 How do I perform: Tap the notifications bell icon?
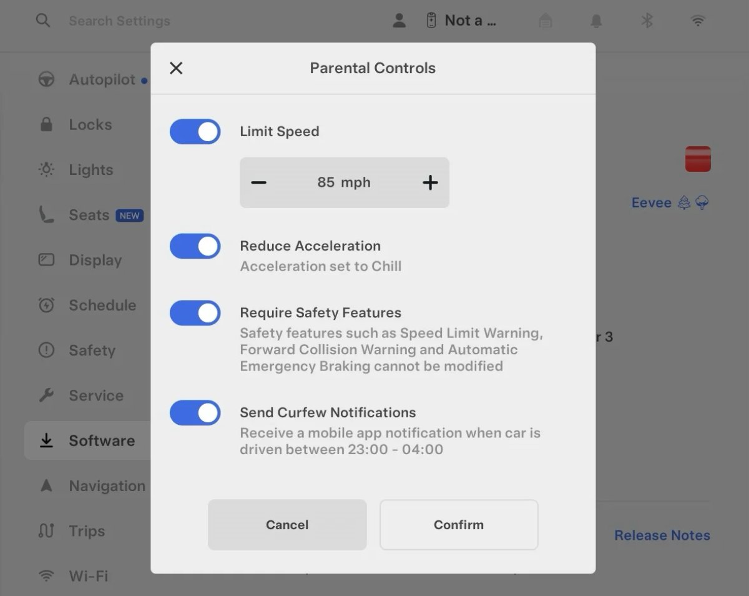pos(596,21)
